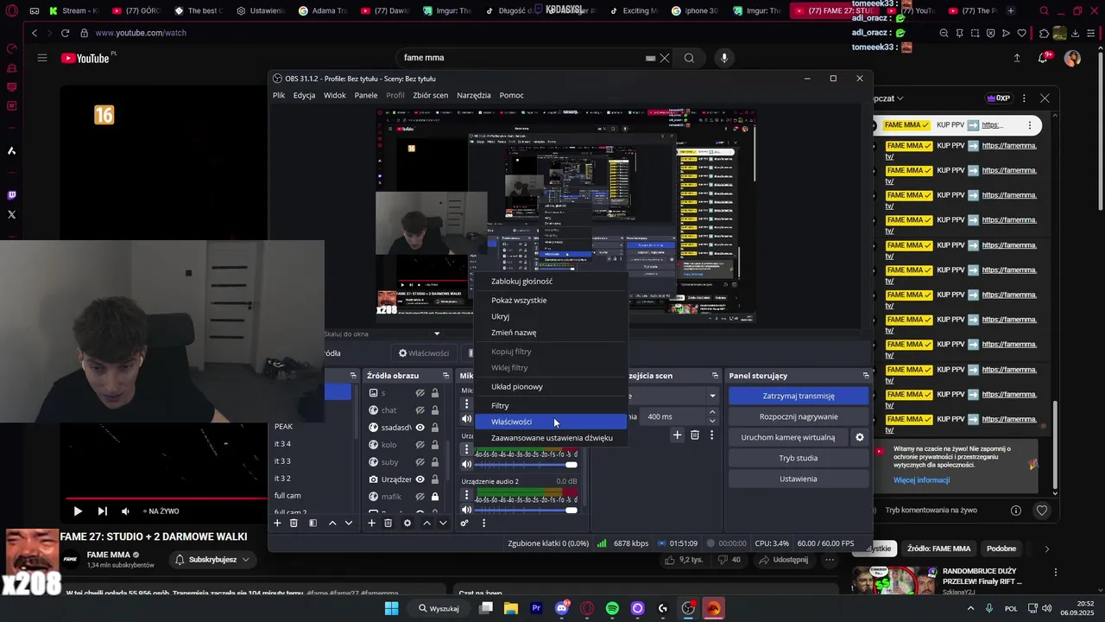Expand the scene transition type dropdown
The width and height of the screenshot is (1105, 622).
[712, 396]
